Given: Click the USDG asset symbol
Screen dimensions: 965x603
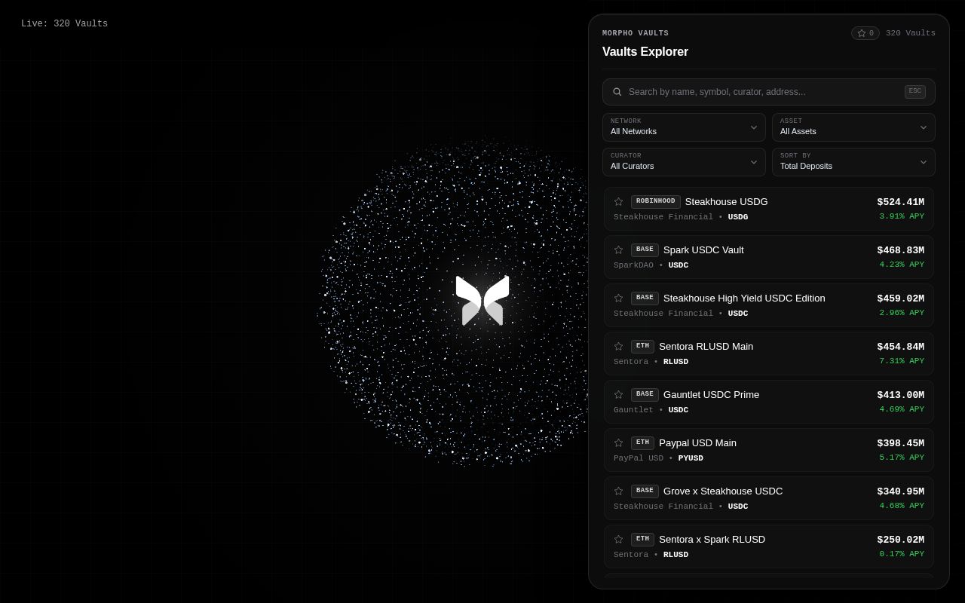Looking at the screenshot, I should 738,217.
